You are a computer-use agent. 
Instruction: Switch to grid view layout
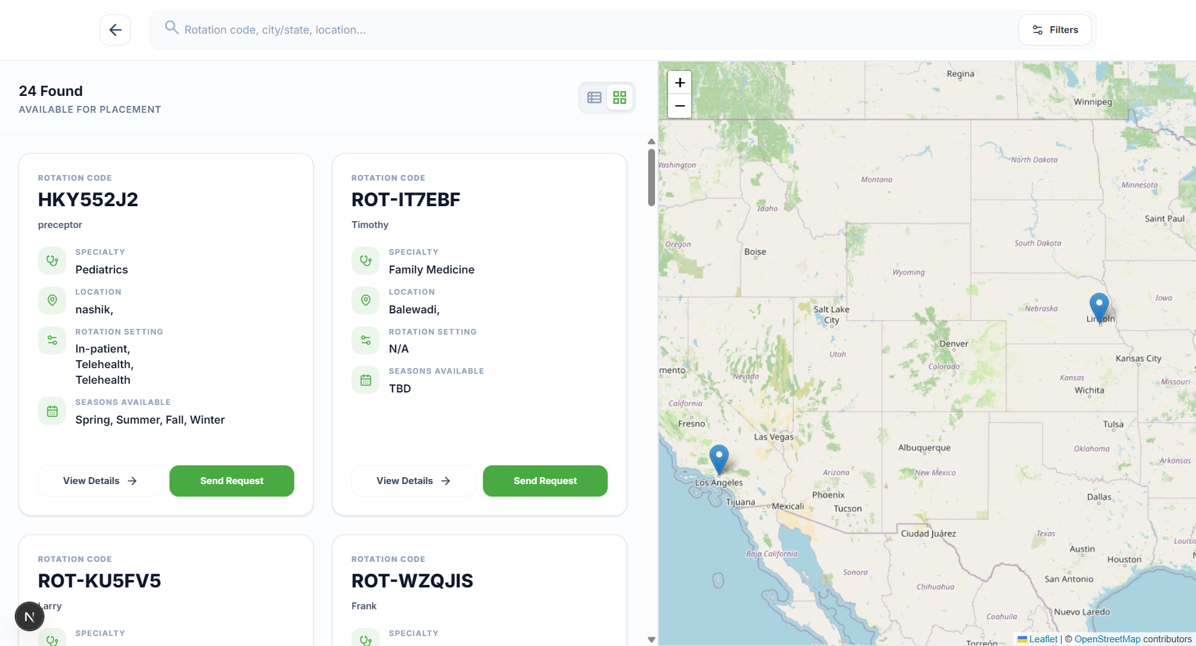[x=620, y=98]
